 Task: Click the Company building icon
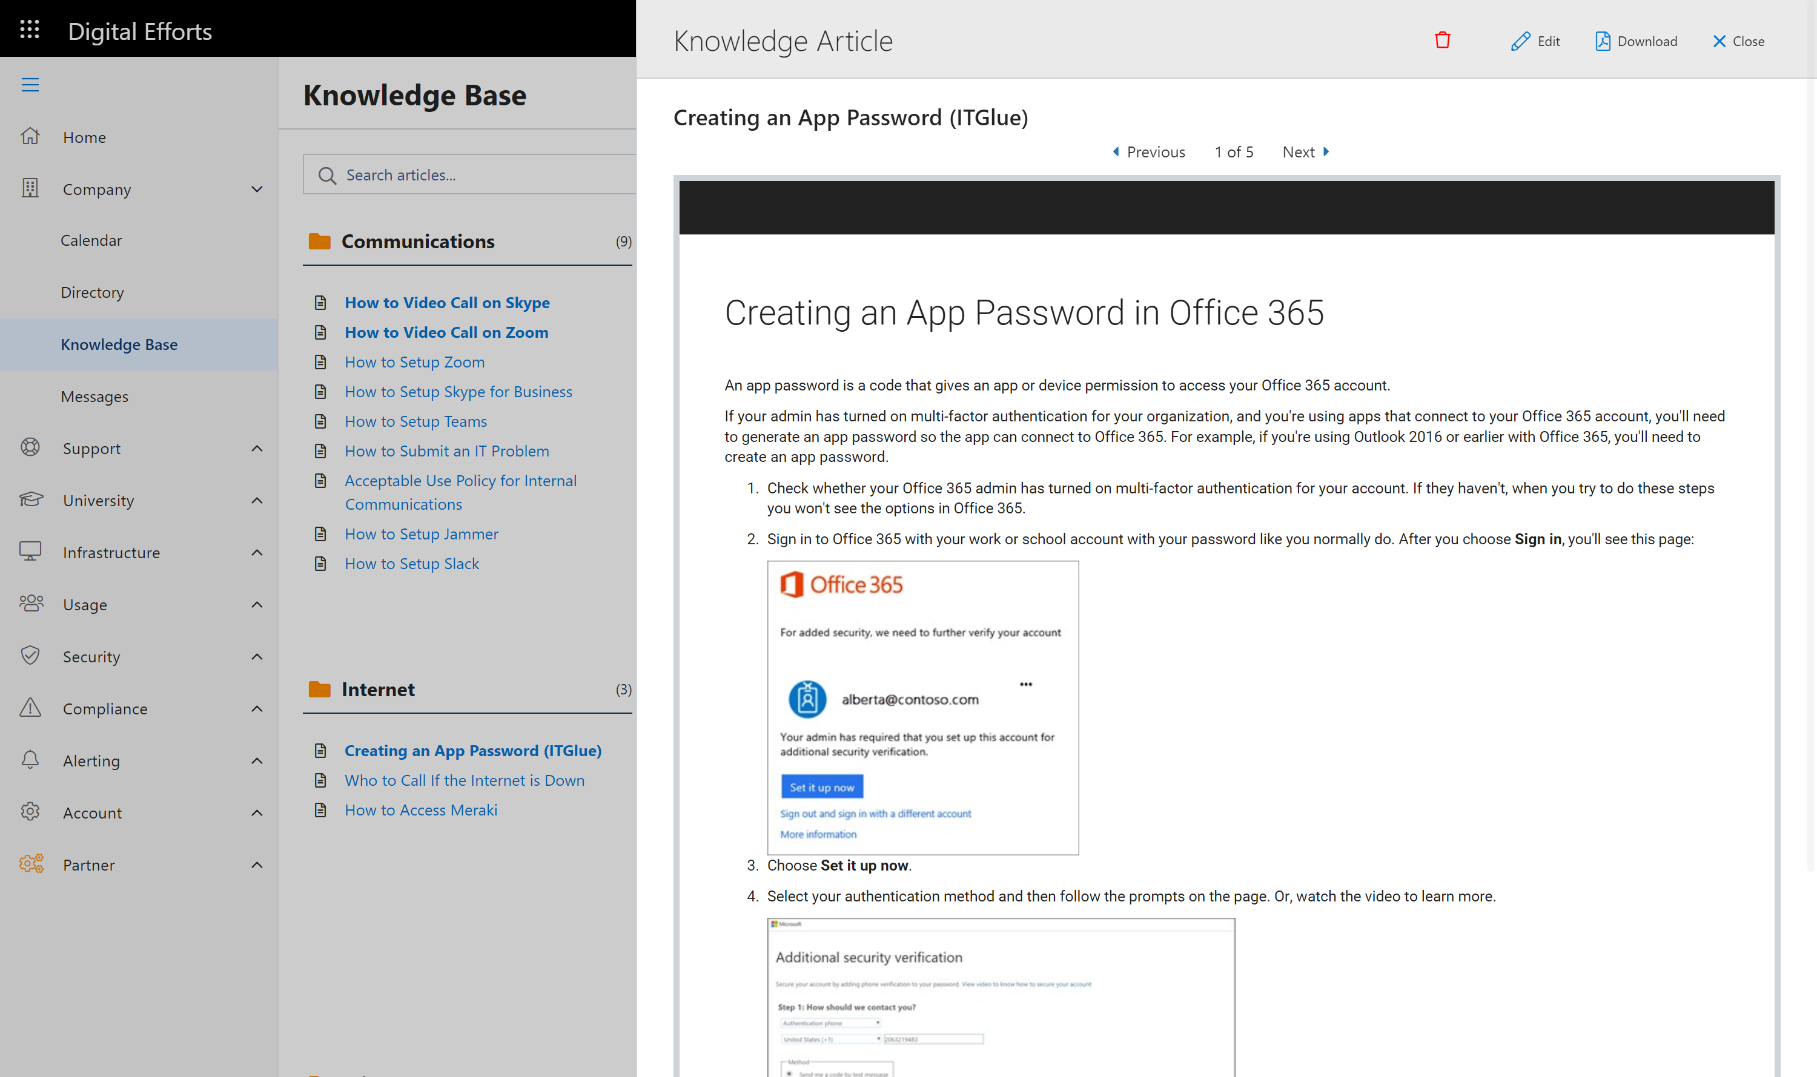(x=30, y=188)
